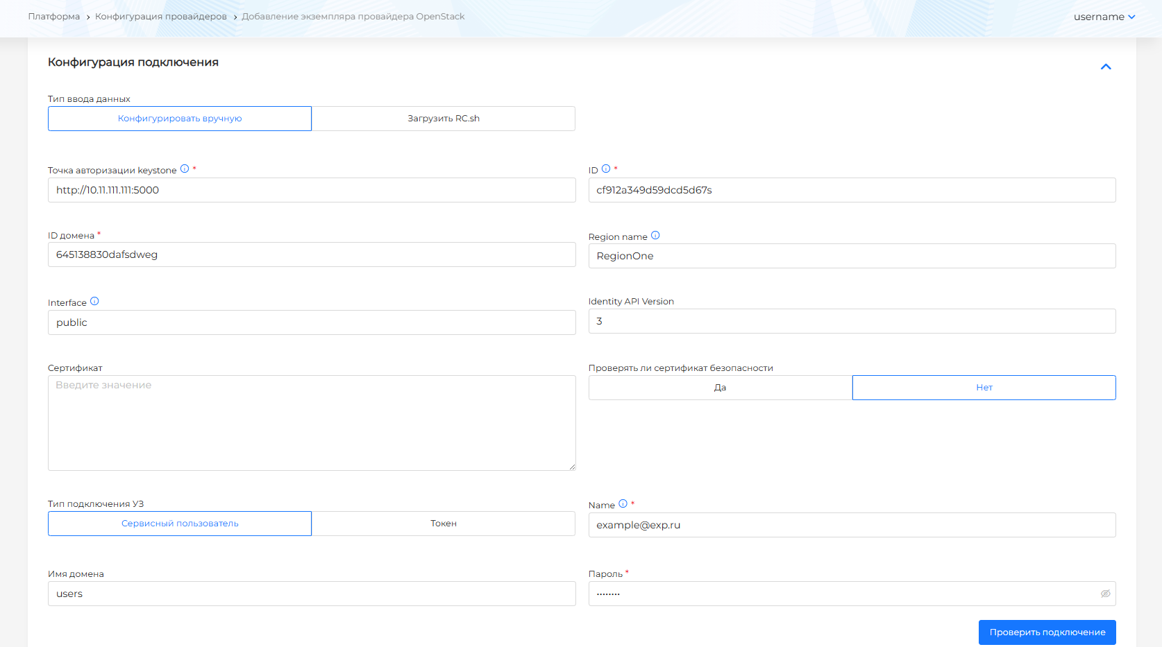Click info icon beside Interface label
This screenshot has width=1162, height=647.
[94, 301]
